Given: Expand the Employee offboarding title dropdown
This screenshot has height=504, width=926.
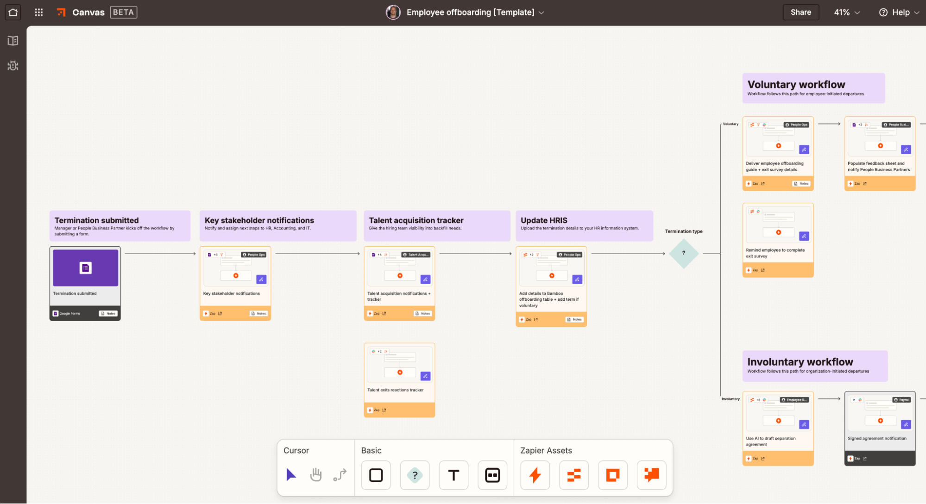Looking at the screenshot, I should coord(541,12).
